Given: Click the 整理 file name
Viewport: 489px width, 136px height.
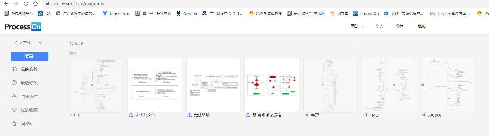Looking at the screenshot, I should [x=315, y=115].
